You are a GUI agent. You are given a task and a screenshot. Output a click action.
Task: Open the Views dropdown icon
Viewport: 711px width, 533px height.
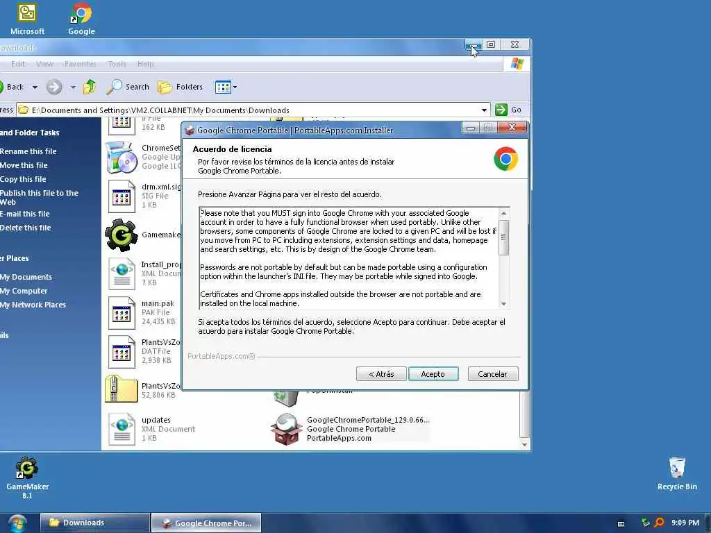[x=226, y=87]
